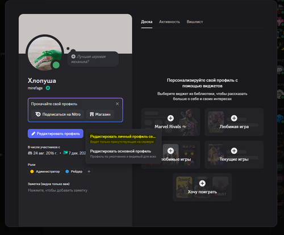Add the Любимая игра widget plus icon
The image size is (284, 235).
[234, 118]
